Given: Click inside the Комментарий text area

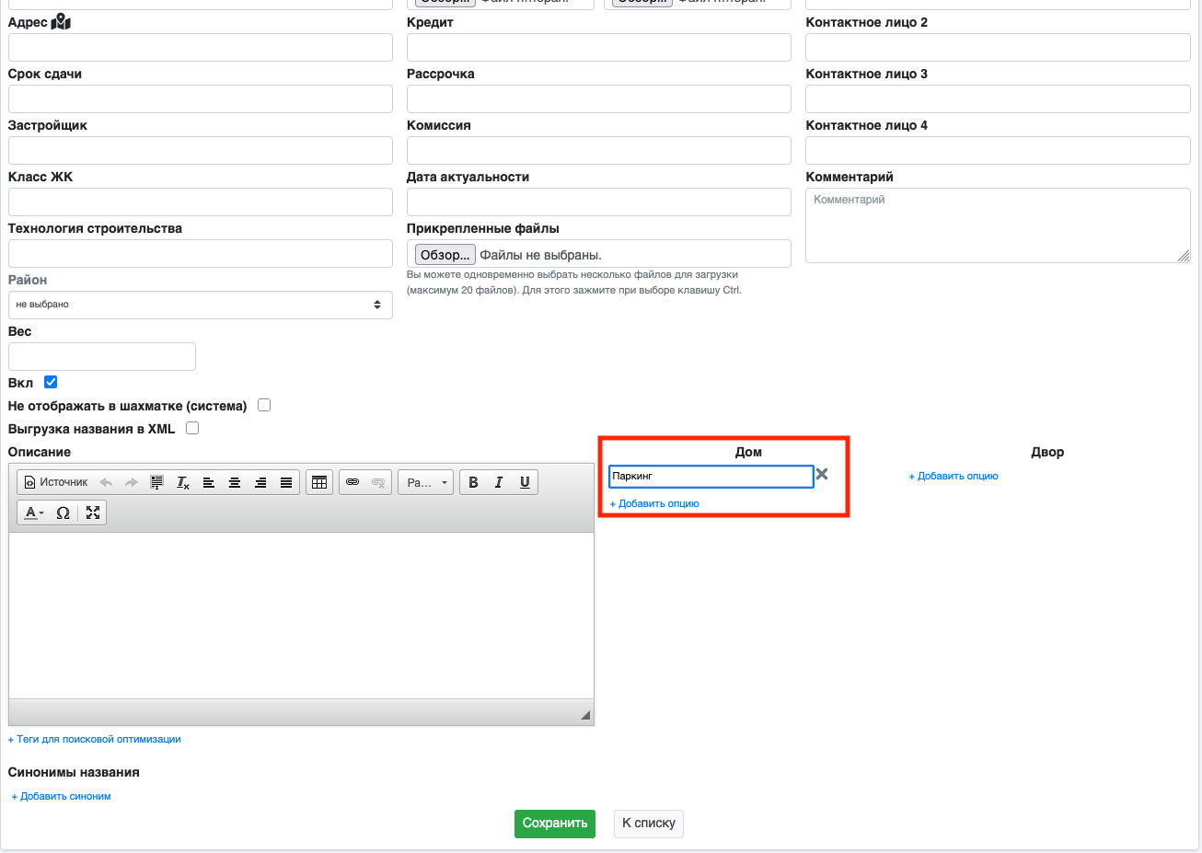Looking at the screenshot, I should pyautogui.click(x=998, y=225).
